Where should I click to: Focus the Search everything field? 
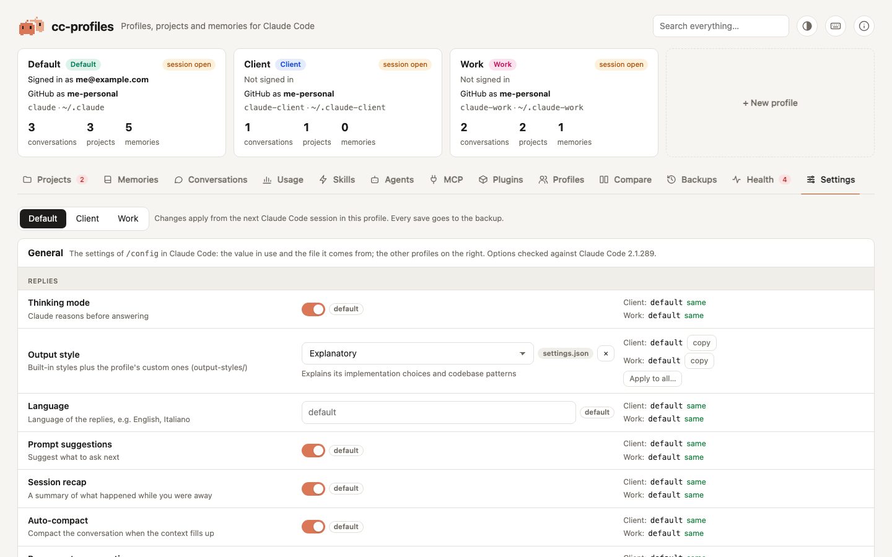pyautogui.click(x=720, y=26)
